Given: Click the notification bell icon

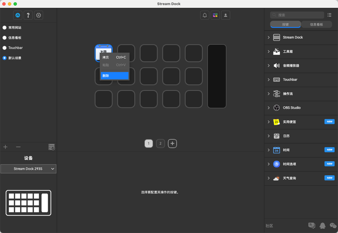Looking at the screenshot, I should (205, 15).
